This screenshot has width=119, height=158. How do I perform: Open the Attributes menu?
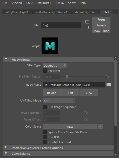point(44,3)
